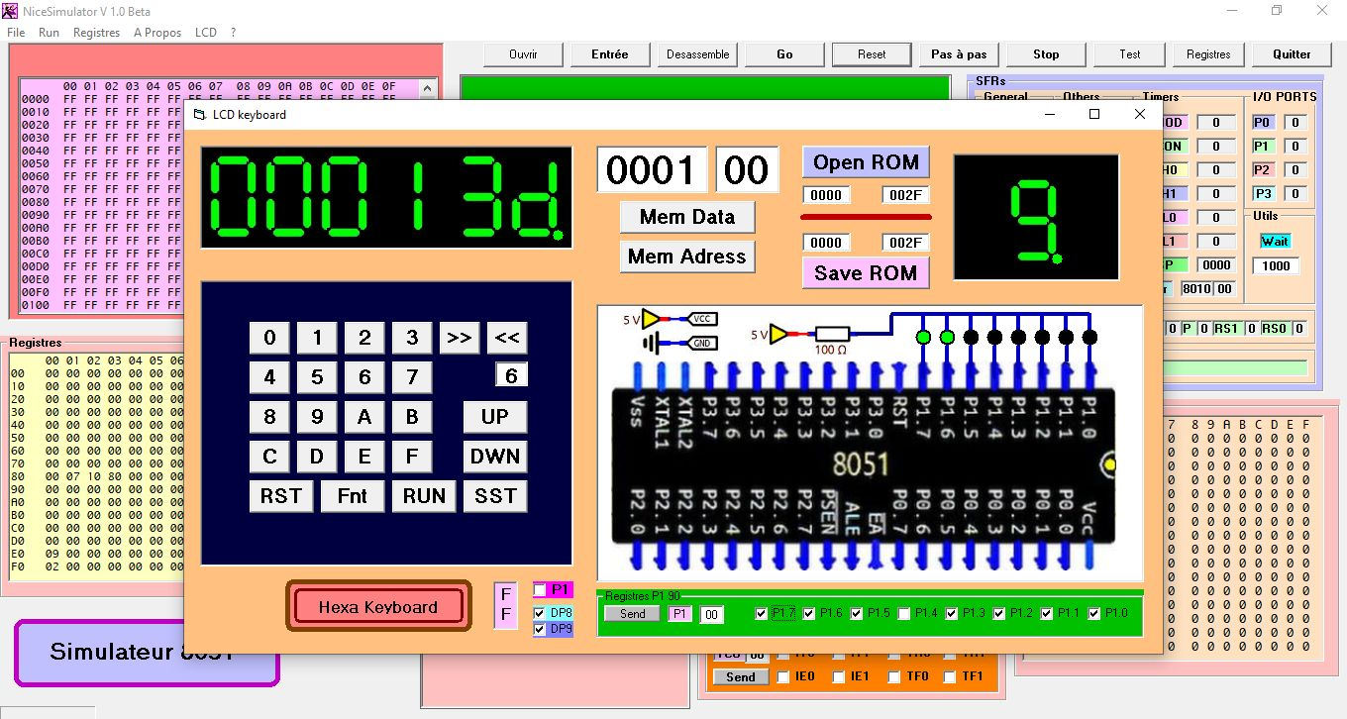Click the Desassemble toolbar button
Screen dimensions: 1347x719
(697, 54)
